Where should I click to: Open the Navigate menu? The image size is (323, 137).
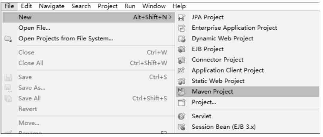tap(51, 6)
